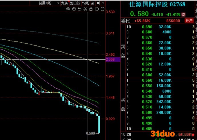Click the eye visibility icon above the chart
This screenshot has width=197, height=140.
(x=68, y=9)
